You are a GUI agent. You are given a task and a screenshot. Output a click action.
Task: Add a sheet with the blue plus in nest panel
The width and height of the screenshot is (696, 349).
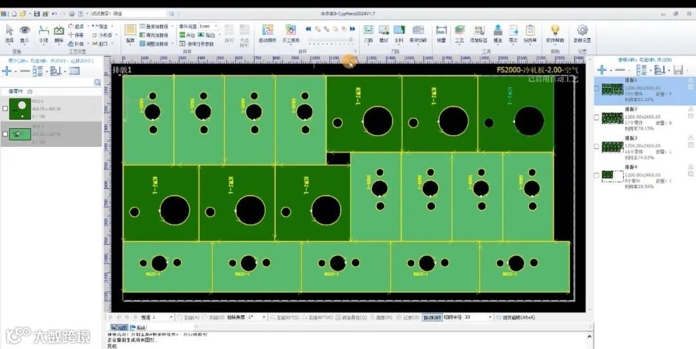tap(601, 70)
